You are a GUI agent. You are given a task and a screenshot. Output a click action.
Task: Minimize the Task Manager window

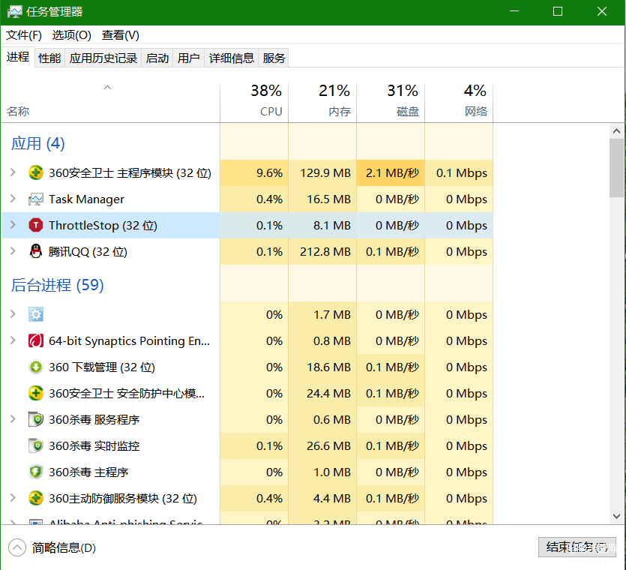514,11
